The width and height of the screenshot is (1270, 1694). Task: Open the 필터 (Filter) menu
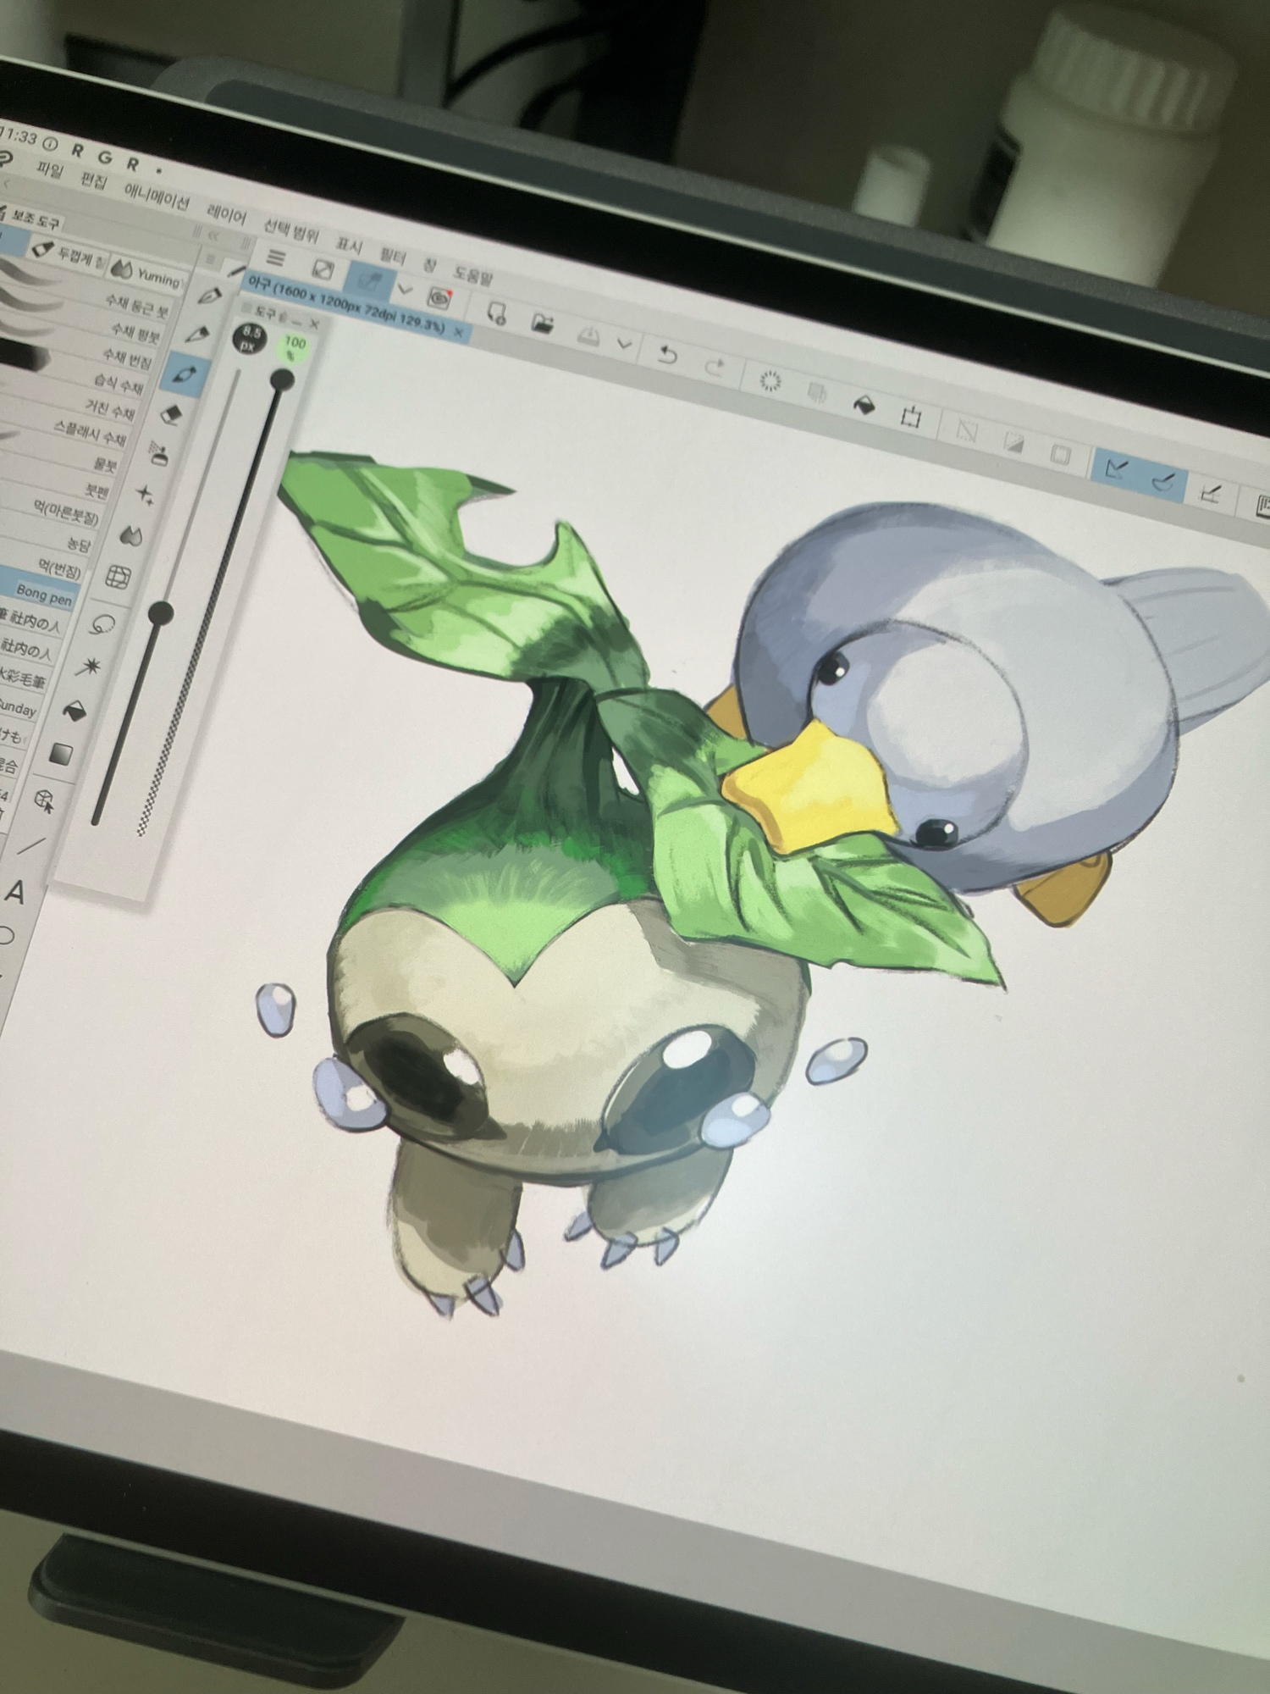392,256
